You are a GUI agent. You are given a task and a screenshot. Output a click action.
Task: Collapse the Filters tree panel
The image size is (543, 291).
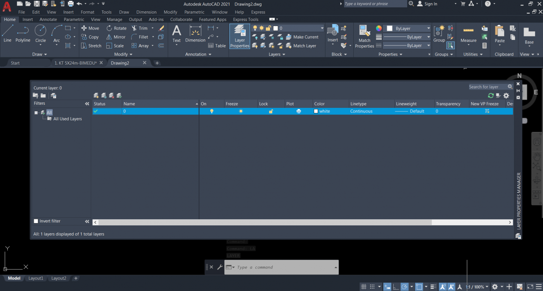click(87, 104)
